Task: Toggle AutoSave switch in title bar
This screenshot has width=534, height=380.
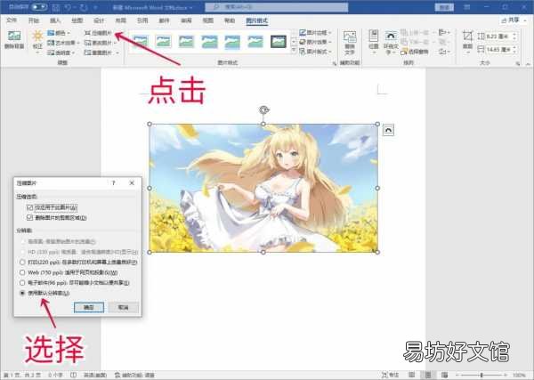Action: tap(39, 7)
